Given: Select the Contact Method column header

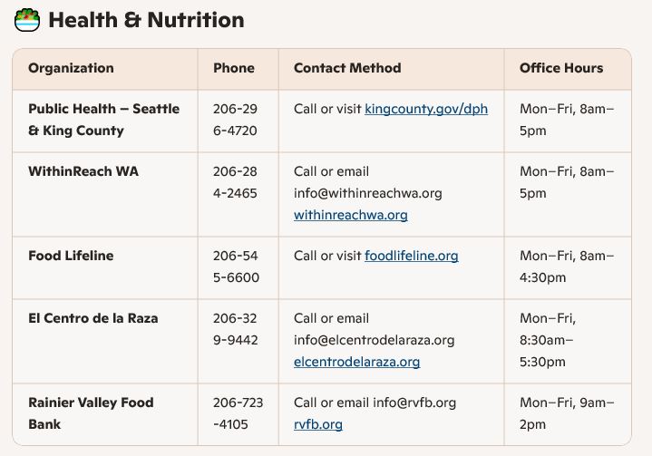Looking at the screenshot, I should (x=347, y=68).
